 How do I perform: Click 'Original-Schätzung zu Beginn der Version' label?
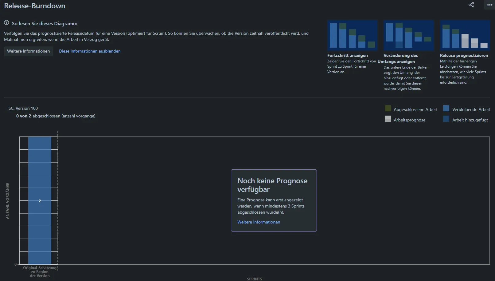[x=40, y=272]
